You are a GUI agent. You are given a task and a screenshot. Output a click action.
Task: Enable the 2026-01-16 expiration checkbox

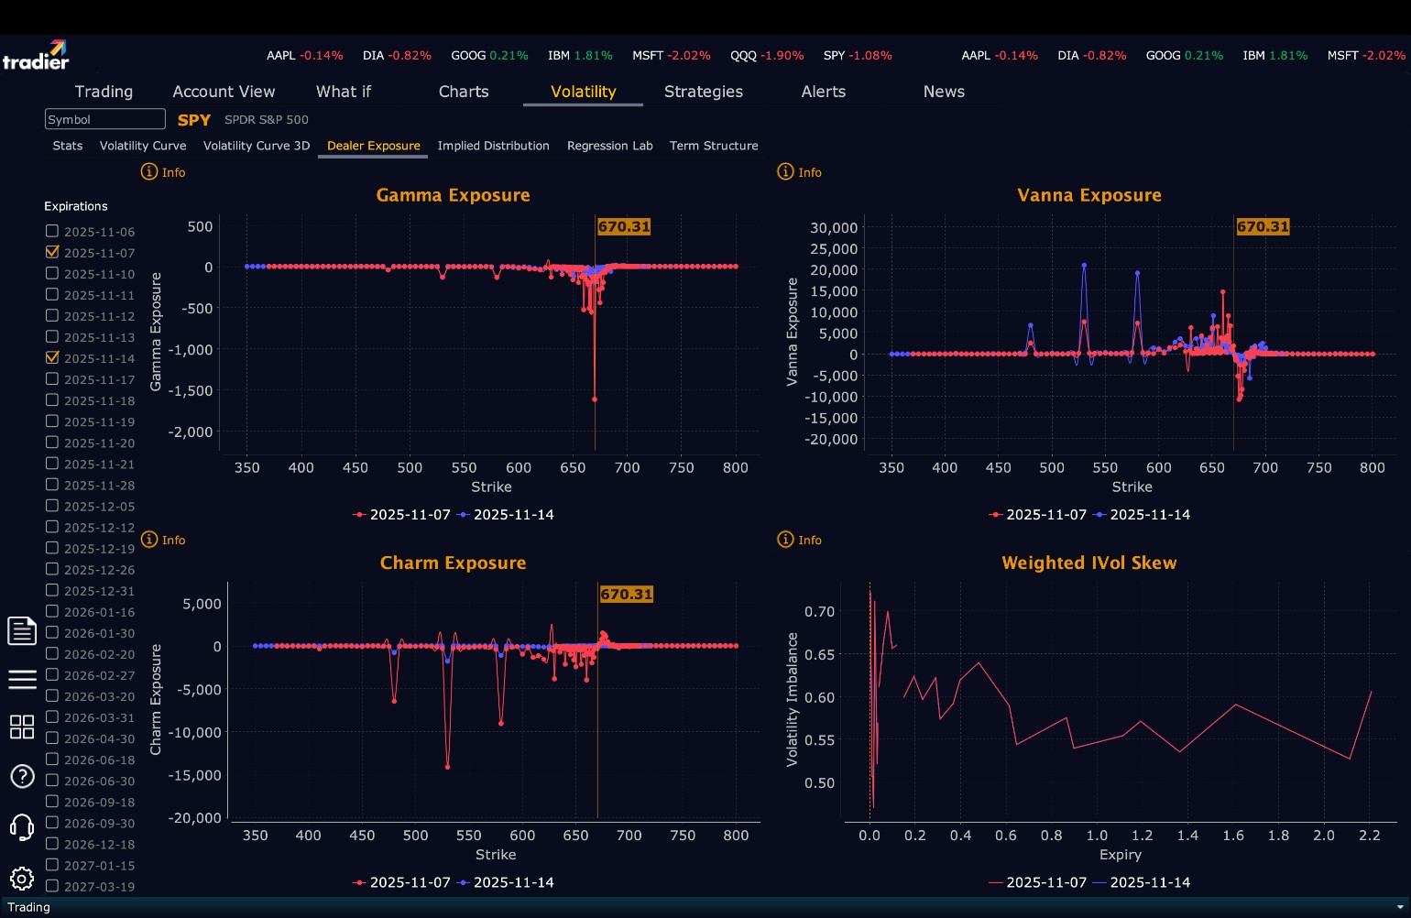coord(52,611)
